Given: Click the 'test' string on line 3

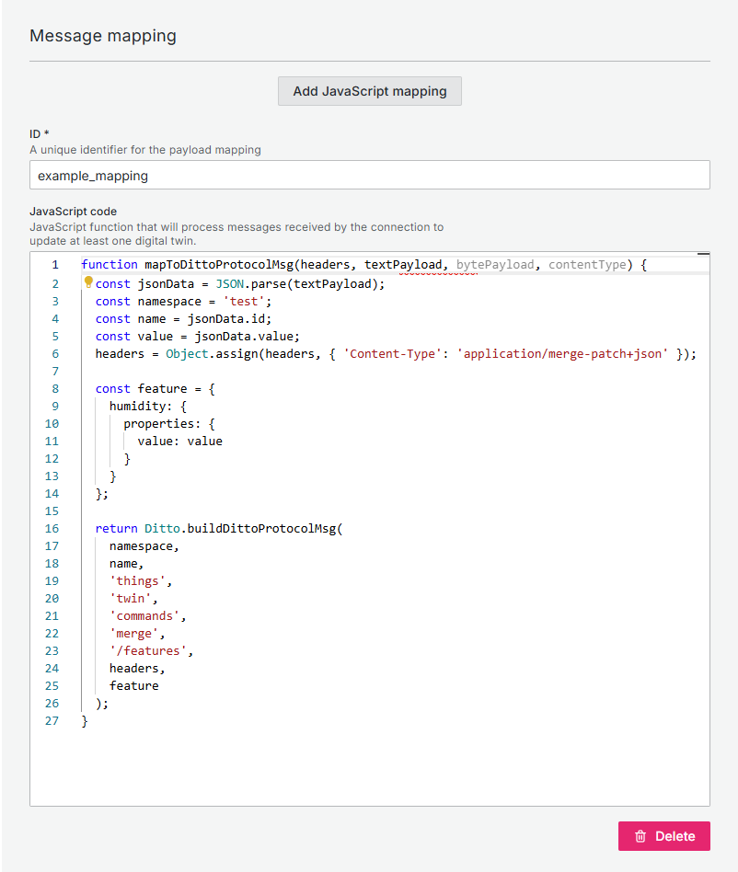Looking at the screenshot, I should click(x=244, y=302).
